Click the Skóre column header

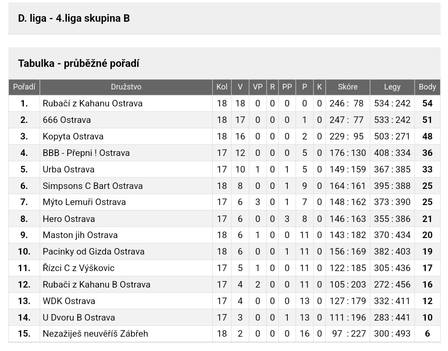[x=348, y=87]
